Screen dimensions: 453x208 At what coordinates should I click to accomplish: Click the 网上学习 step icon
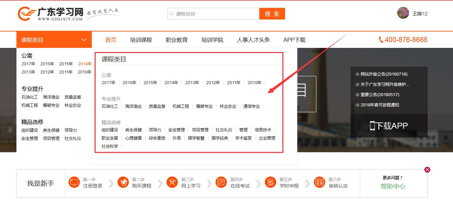[172, 182]
